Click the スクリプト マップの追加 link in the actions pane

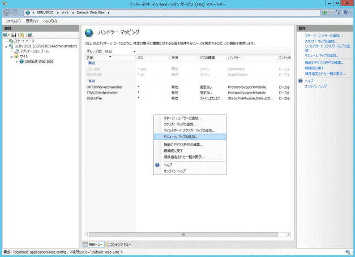tap(321, 41)
